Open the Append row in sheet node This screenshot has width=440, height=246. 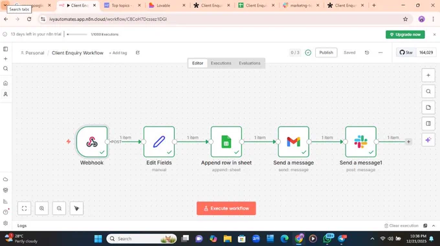226,141
